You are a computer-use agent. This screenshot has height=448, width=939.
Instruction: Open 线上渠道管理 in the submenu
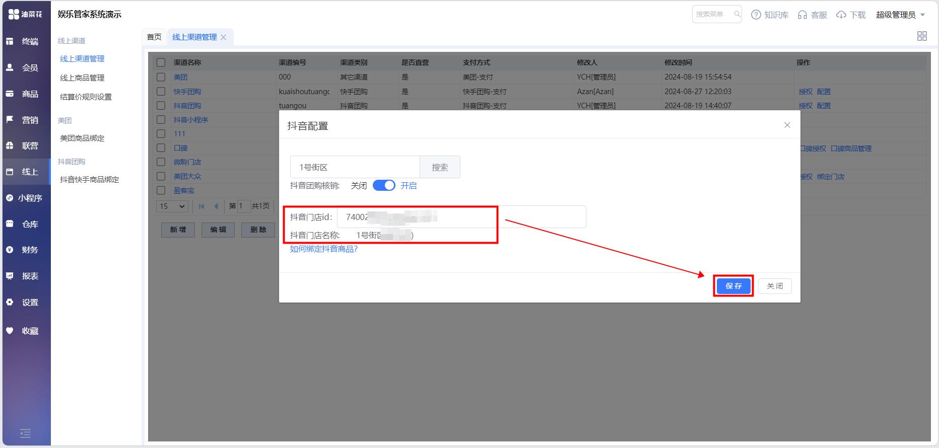82,59
